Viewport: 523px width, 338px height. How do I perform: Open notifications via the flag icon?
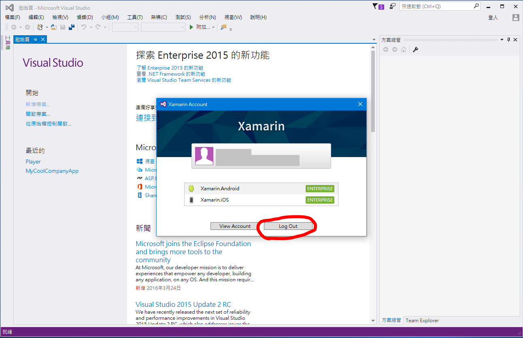coord(375,6)
